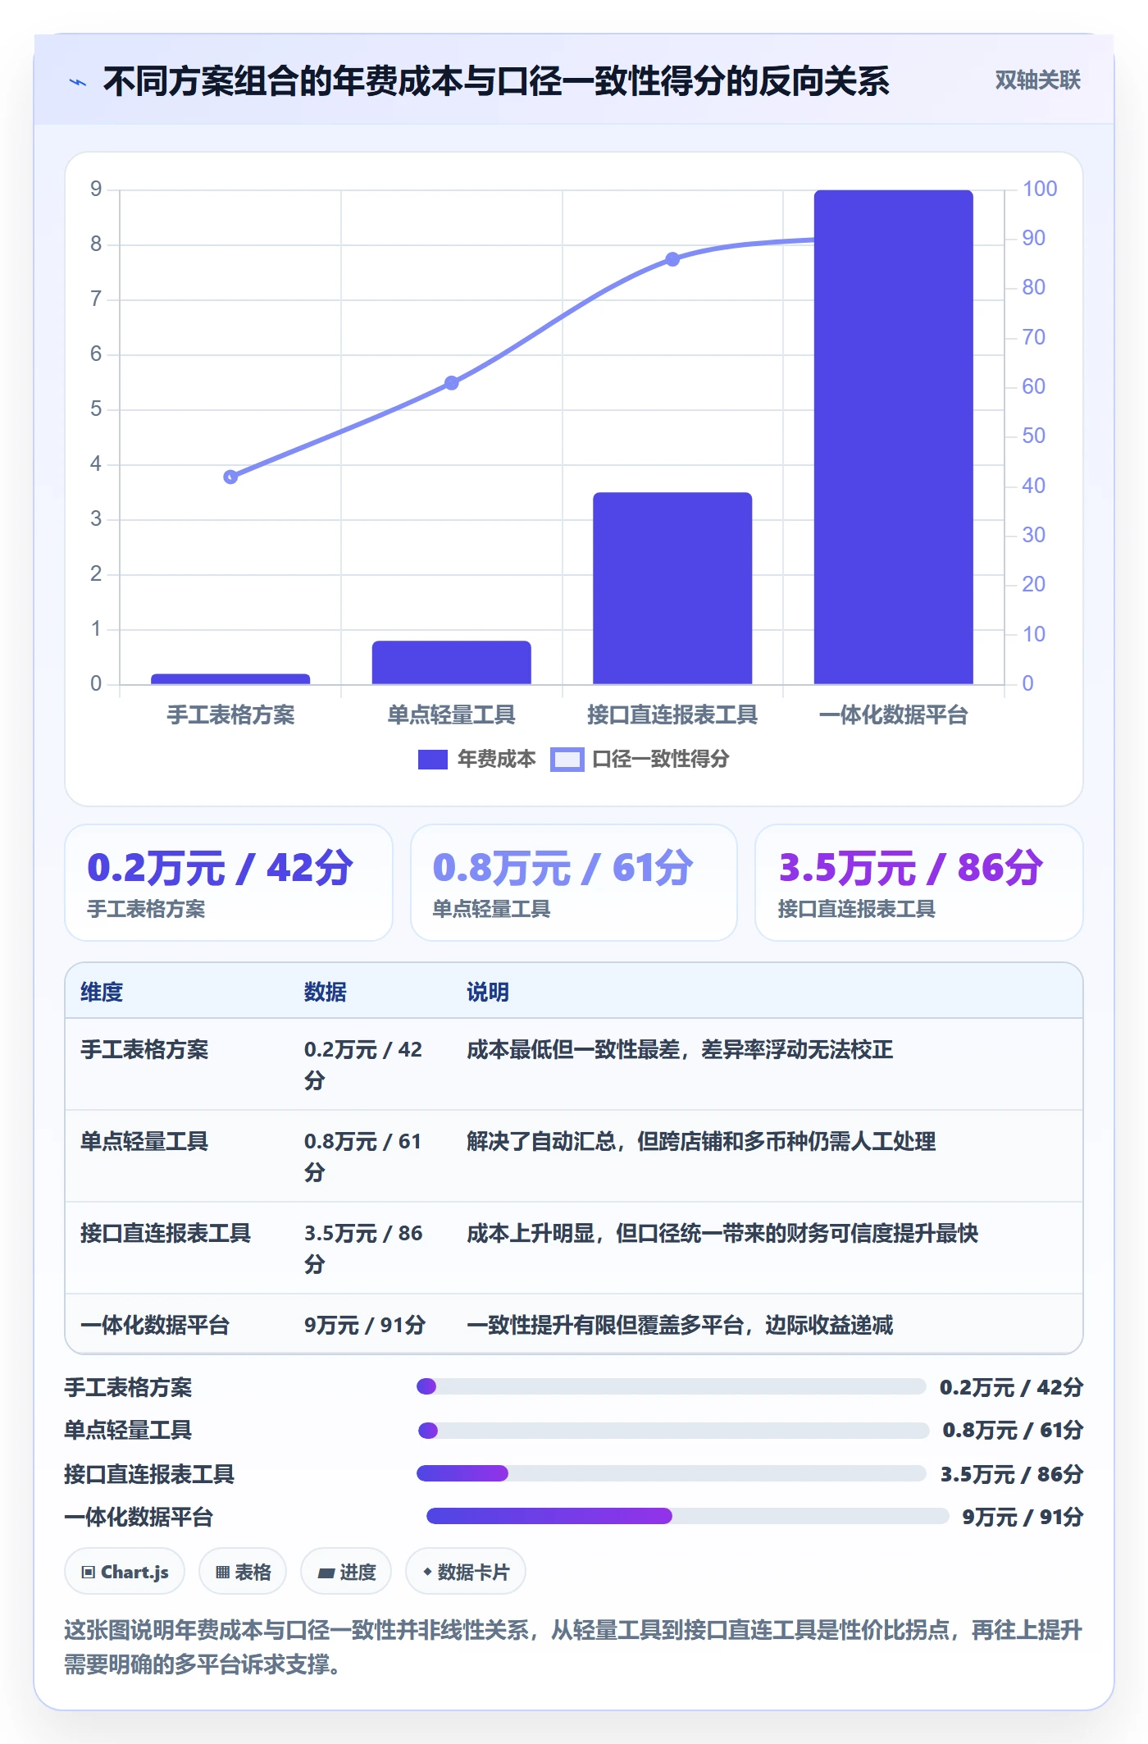Image resolution: width=1148 pixels, height=1744 pixels.
Task: Toggle the 口径一致性得分 legend swatch
Action: coord(567,760)
